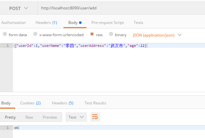Select the form-data radio option
The width and height of the screenshot is (205, 138).
coord(5,34)
